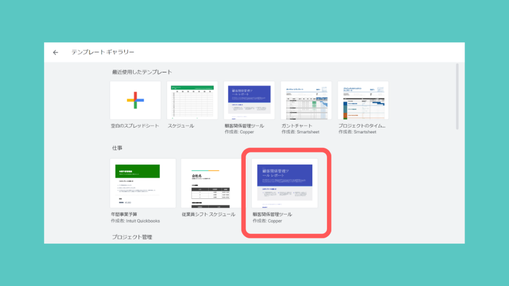The height and width of the screenshot is (286, 509).
Task: Click the back arrow beside テンプレート ギャラリー
Action: 56,52
